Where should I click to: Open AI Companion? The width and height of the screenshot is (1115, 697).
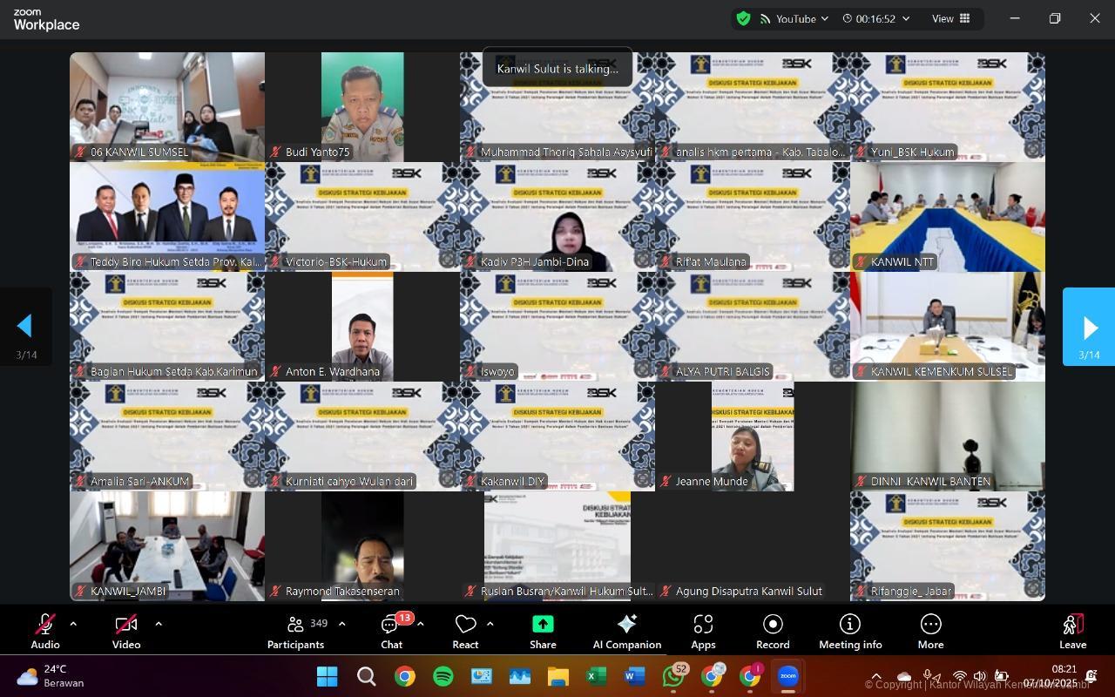(626, 633)
